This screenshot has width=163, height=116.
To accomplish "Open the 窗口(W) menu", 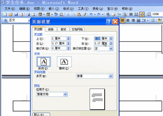I will coord(112,9).
